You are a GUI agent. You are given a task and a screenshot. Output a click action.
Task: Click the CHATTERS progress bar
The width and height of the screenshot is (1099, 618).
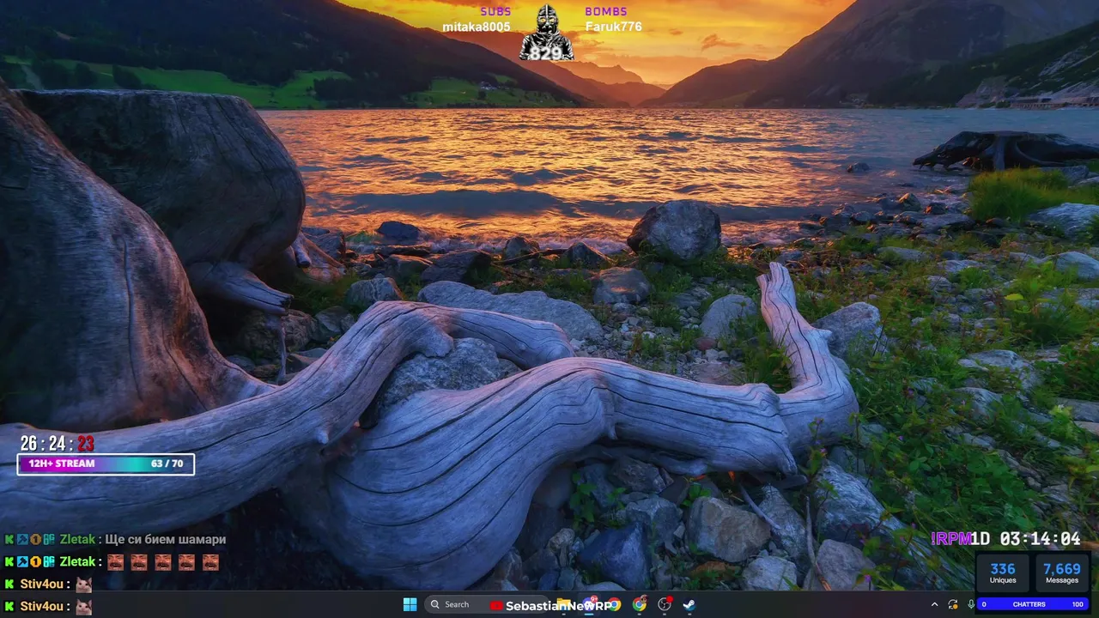pos(1033,604)
